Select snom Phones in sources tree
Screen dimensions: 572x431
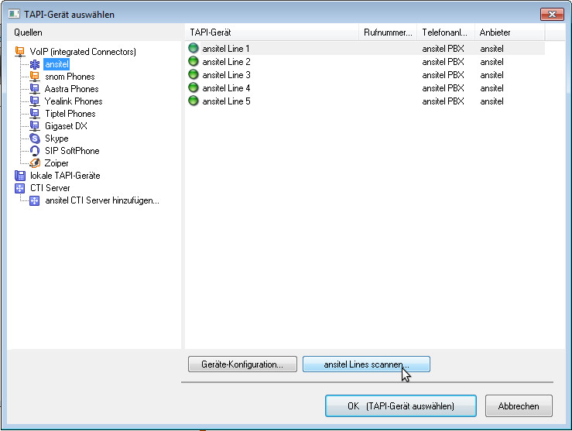[x=70, y=77]
